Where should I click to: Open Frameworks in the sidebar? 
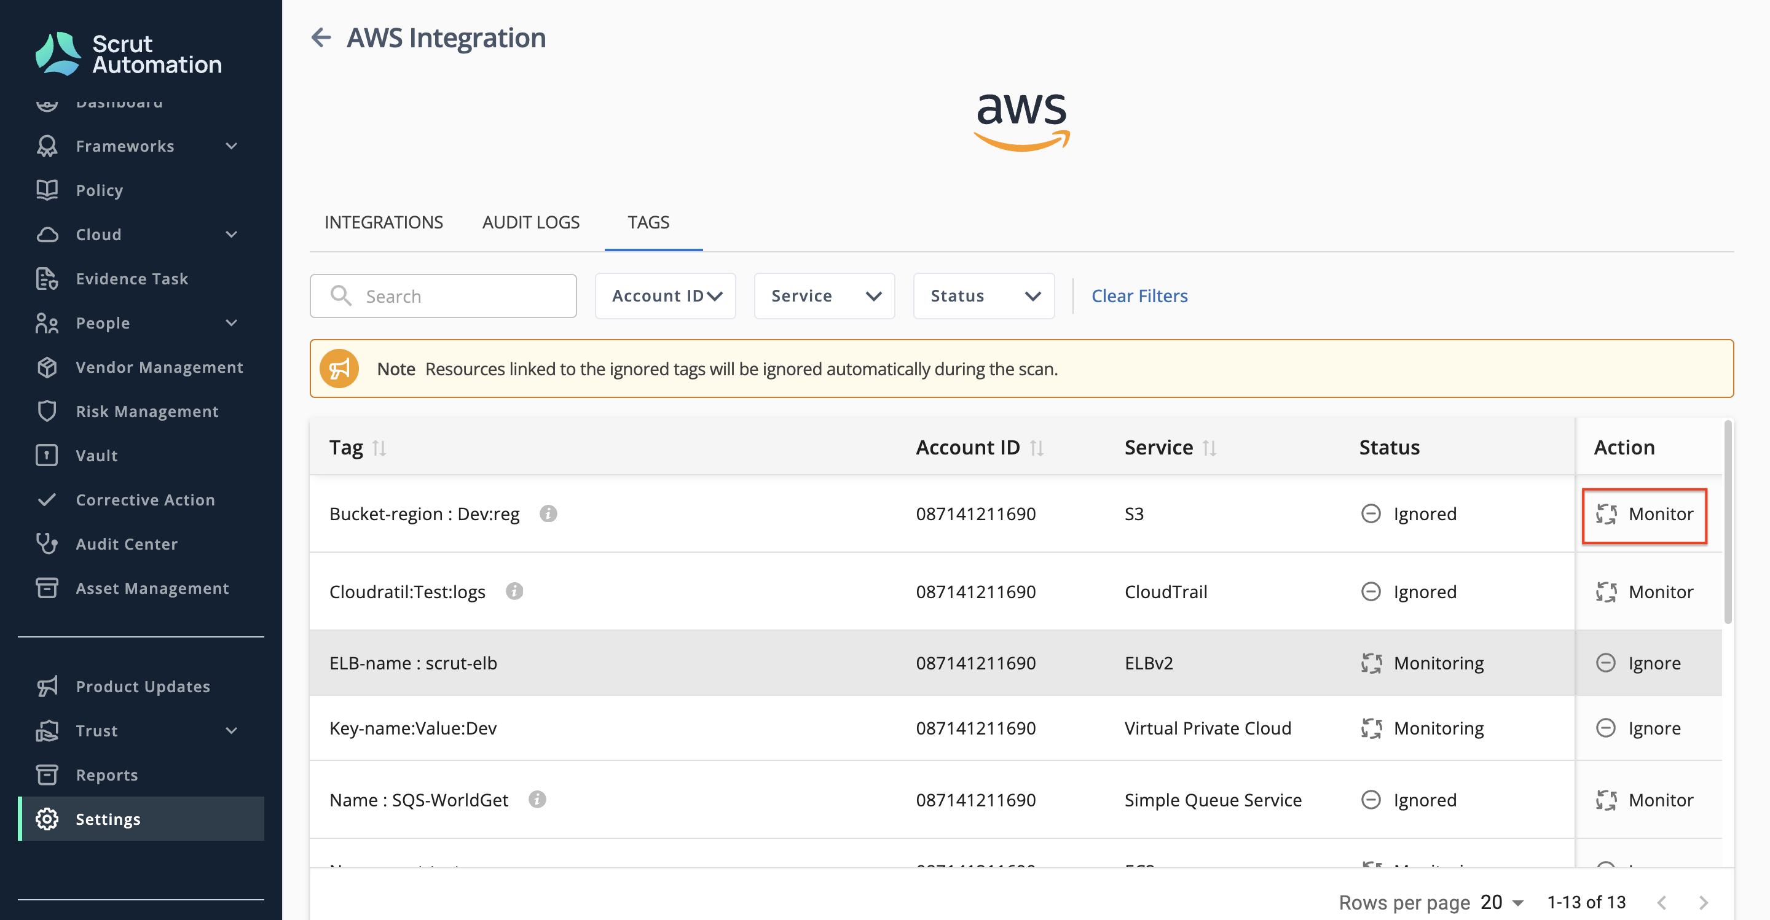(x=125, y=146)
